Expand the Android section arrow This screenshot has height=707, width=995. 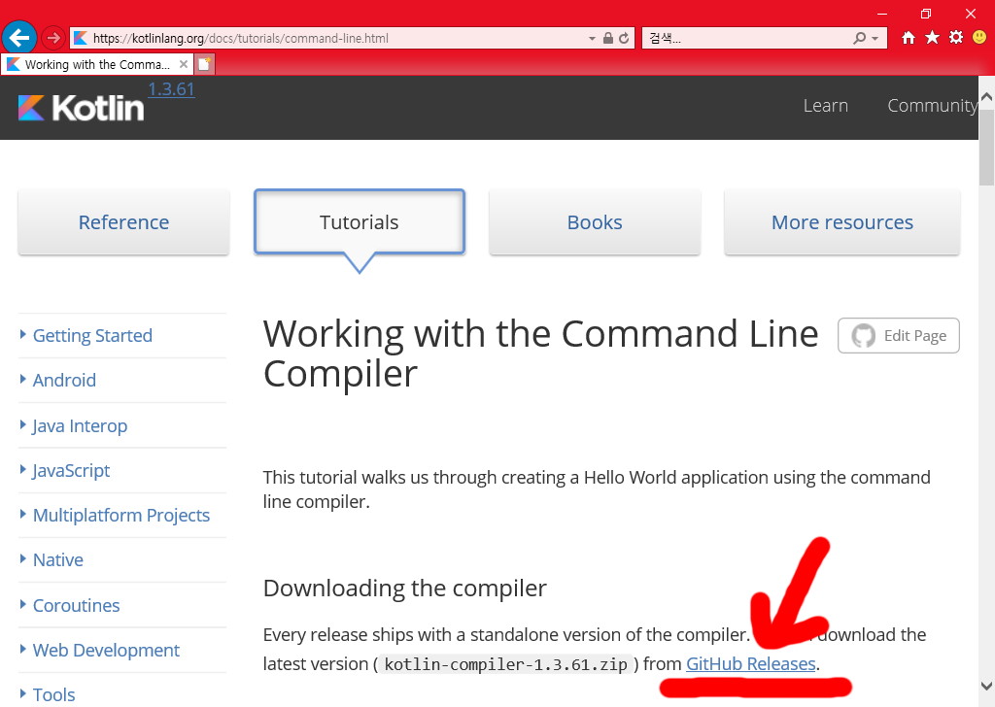[23, 379]
